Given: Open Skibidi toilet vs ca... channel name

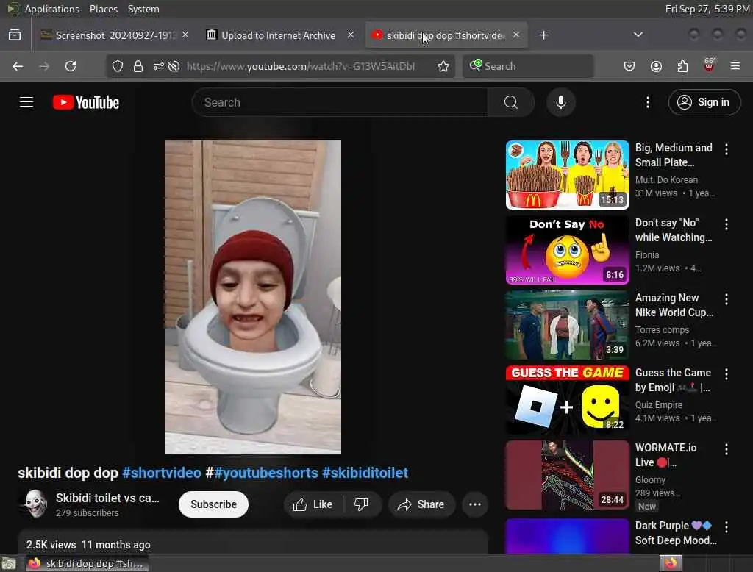Looking at the screenshot, I should pyautogui.click(x=107, y=498).
